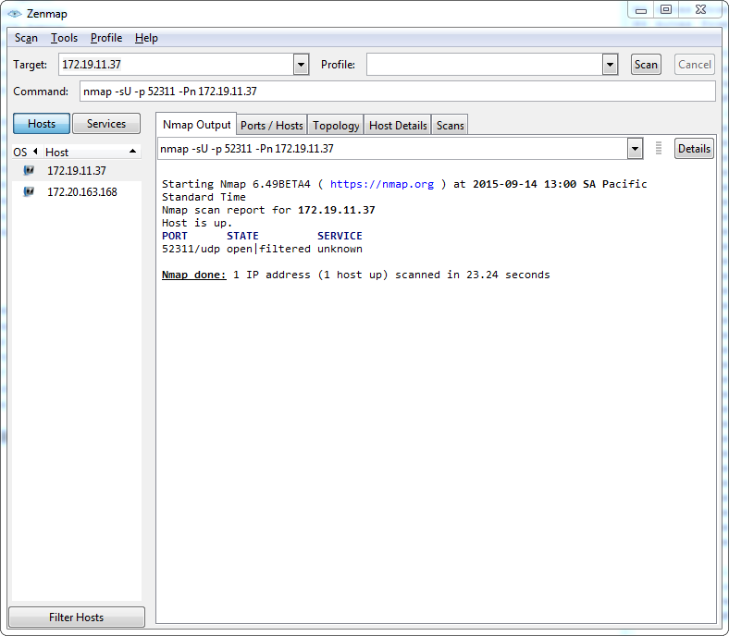Click the Host column sort triangle

132,152
